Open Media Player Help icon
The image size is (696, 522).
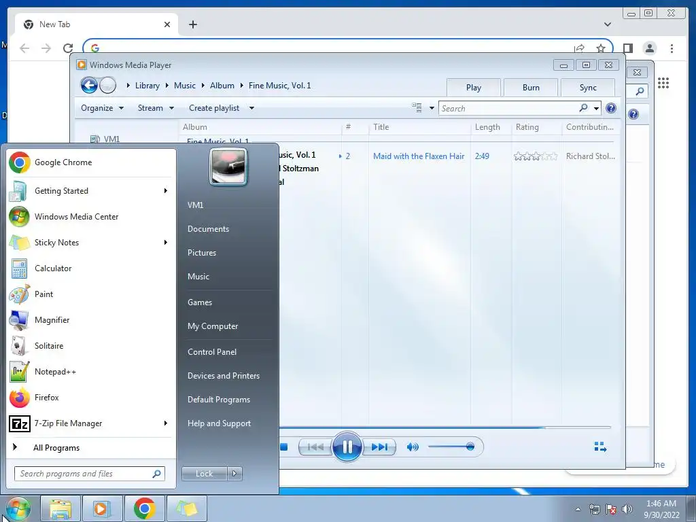[x=611, y=108]
